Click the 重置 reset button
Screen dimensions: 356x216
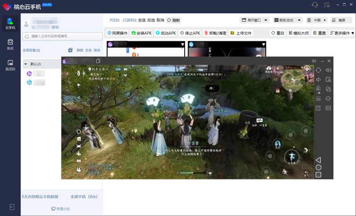pos(320,33)
